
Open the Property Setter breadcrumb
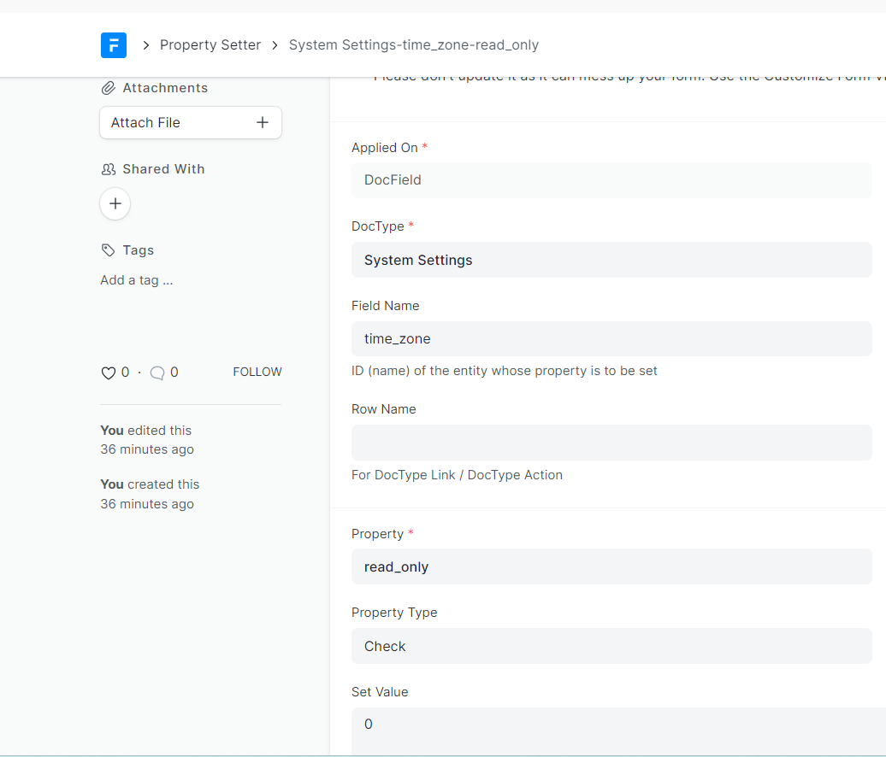210,45
